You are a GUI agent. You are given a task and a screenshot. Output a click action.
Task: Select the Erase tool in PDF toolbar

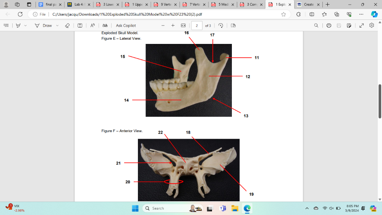67,26
